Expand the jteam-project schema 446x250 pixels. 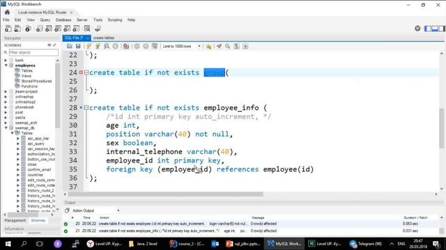(6, 92)
